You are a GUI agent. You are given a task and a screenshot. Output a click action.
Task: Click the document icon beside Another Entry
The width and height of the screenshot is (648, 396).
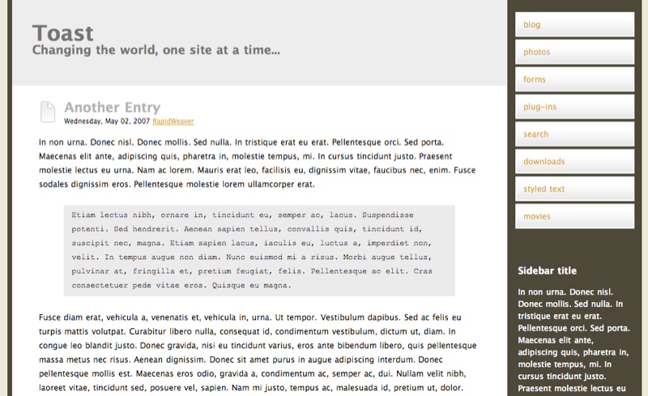pyautogui.click(x=48, y=112)
